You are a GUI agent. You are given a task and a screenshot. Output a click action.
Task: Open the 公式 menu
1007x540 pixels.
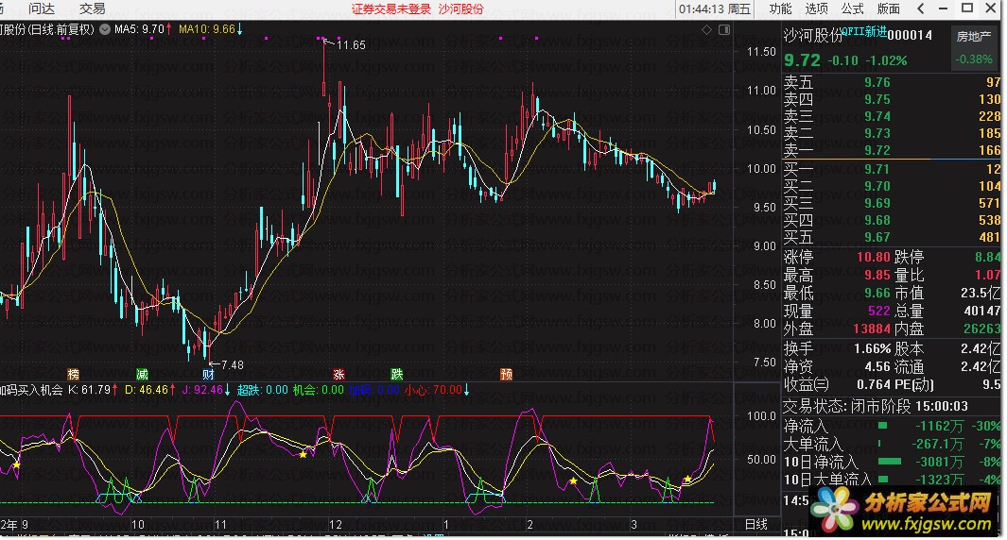(x=852, y=9)
